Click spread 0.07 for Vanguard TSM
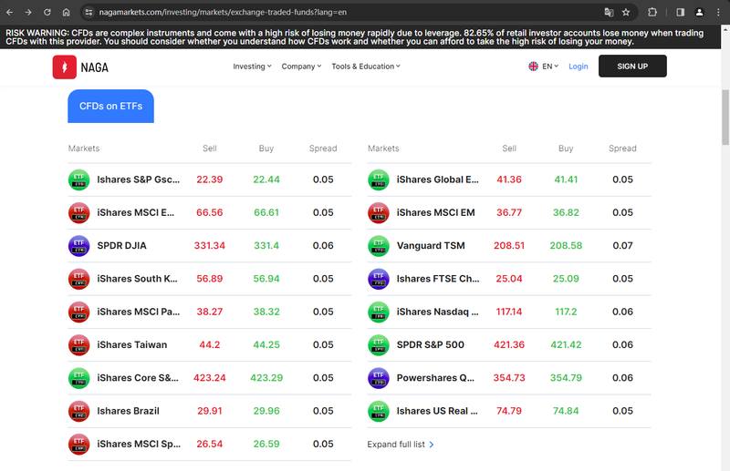 click(x=622, y=245)
